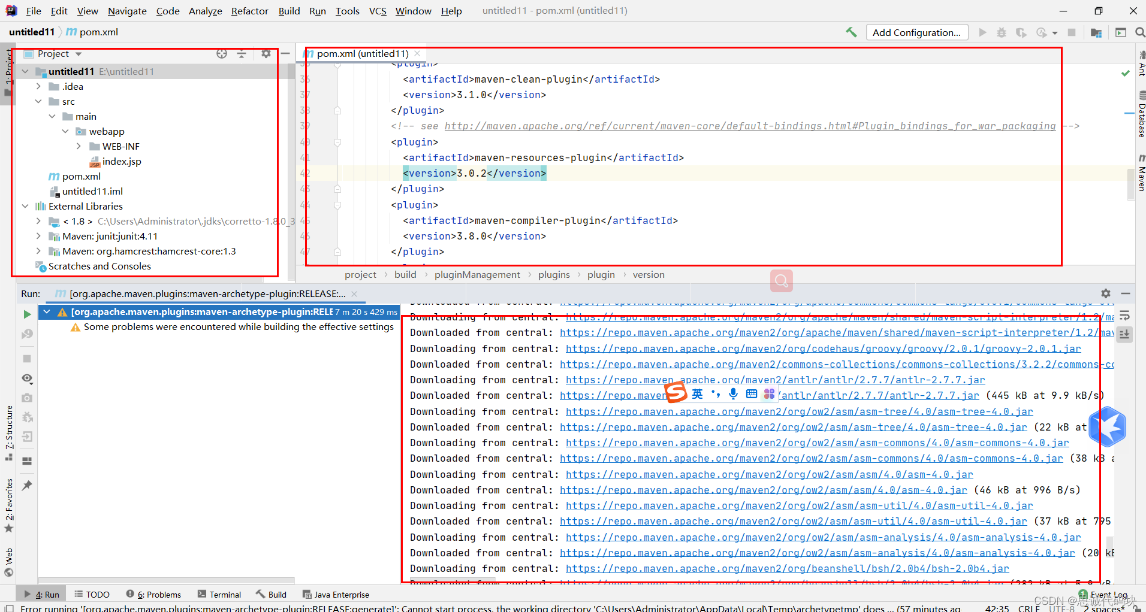Open Project panel settings gear
Screen dimensions: 1146x612
pyautogui.click(x=266, y=54)
